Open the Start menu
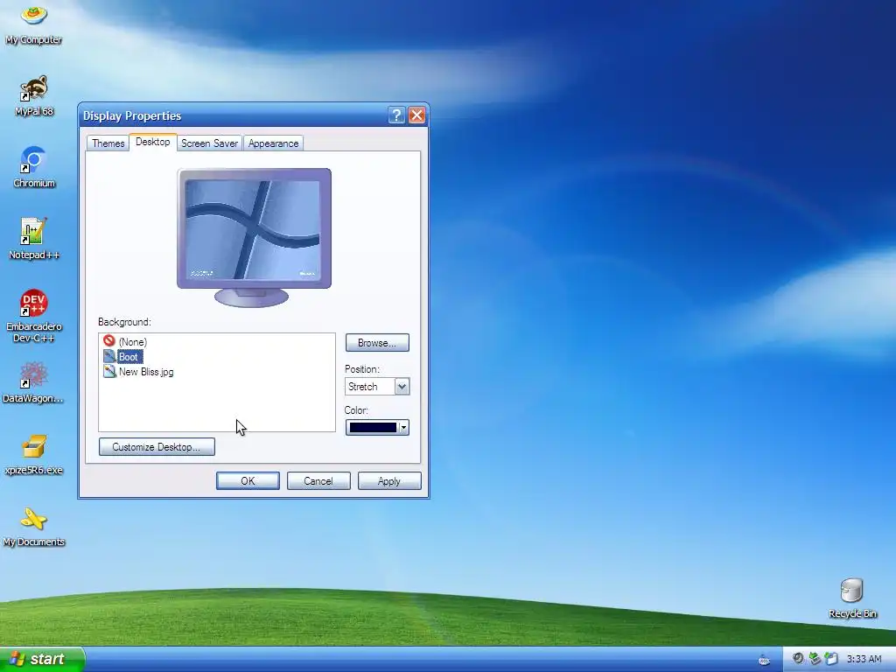The image size is (896, 672). click(x=42, y=659)
